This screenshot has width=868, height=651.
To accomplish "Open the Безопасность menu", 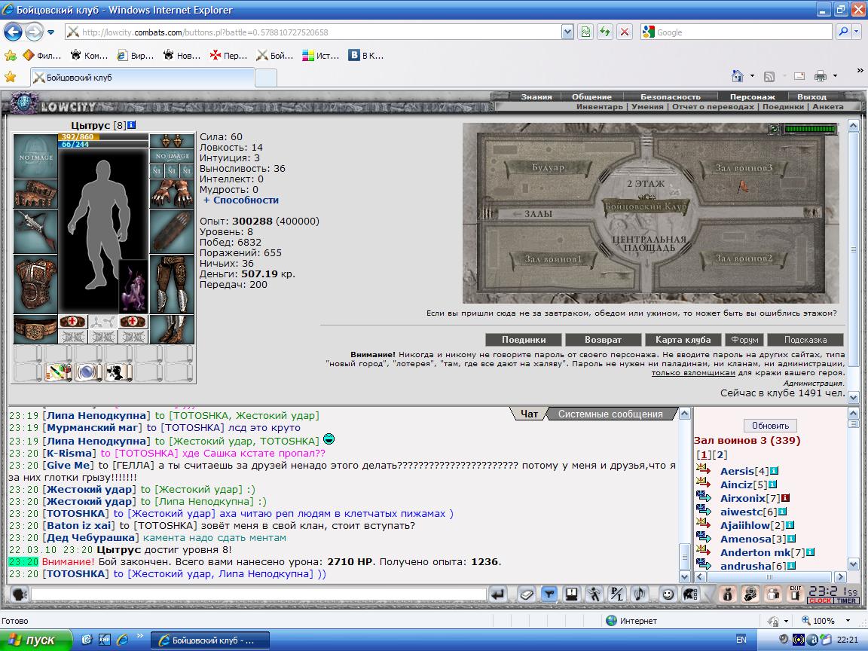I will tap(671, 96).
